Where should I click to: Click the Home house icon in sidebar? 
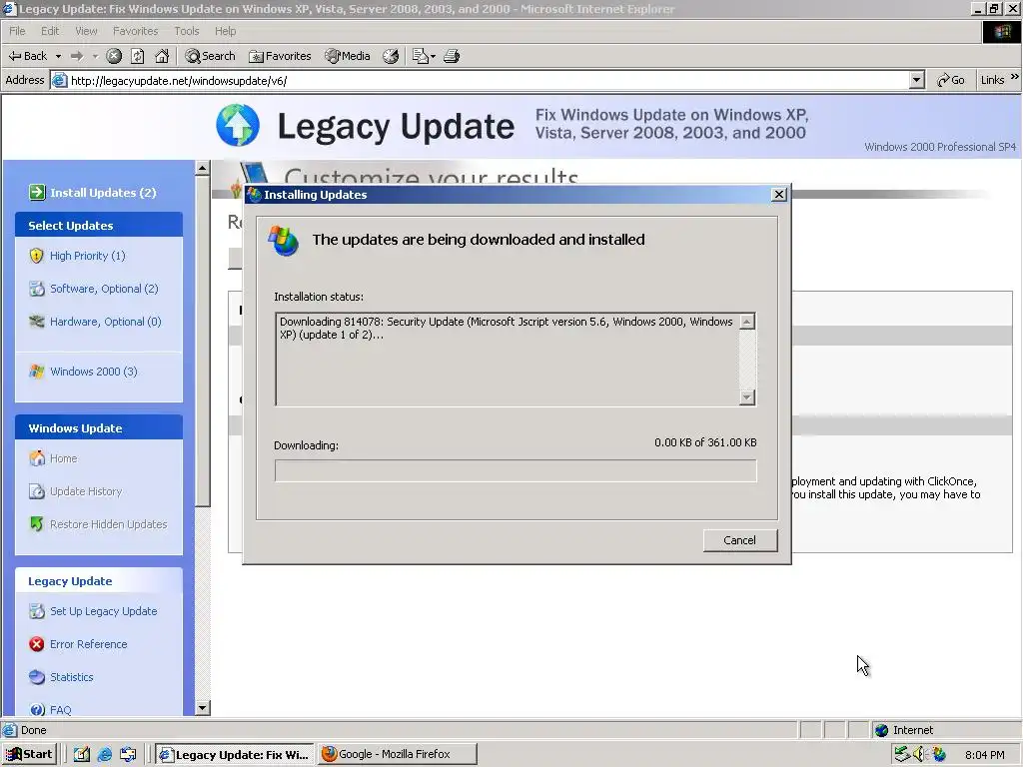pos(37,458)
